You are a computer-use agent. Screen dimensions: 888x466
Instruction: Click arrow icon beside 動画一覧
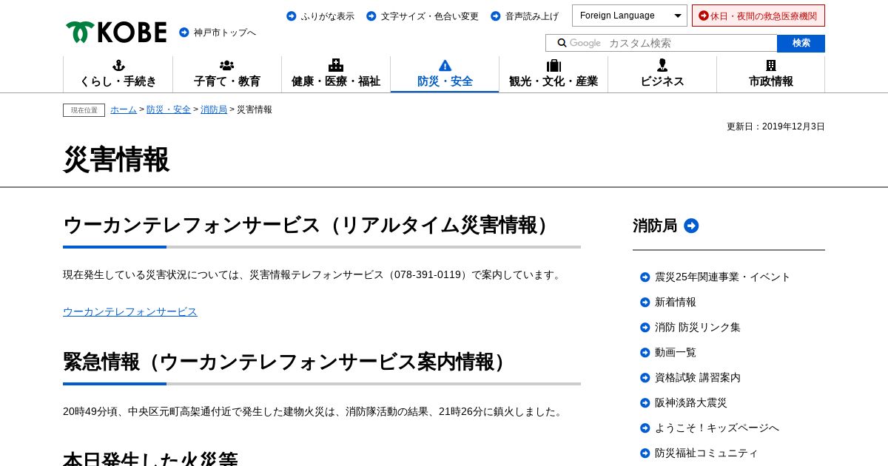[645, 353]
